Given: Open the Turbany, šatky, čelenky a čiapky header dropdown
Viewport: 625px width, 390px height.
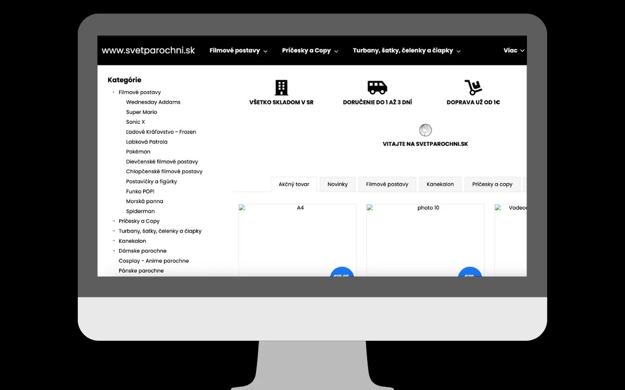Looking at the screenshot, I should [x=407, y=50].
